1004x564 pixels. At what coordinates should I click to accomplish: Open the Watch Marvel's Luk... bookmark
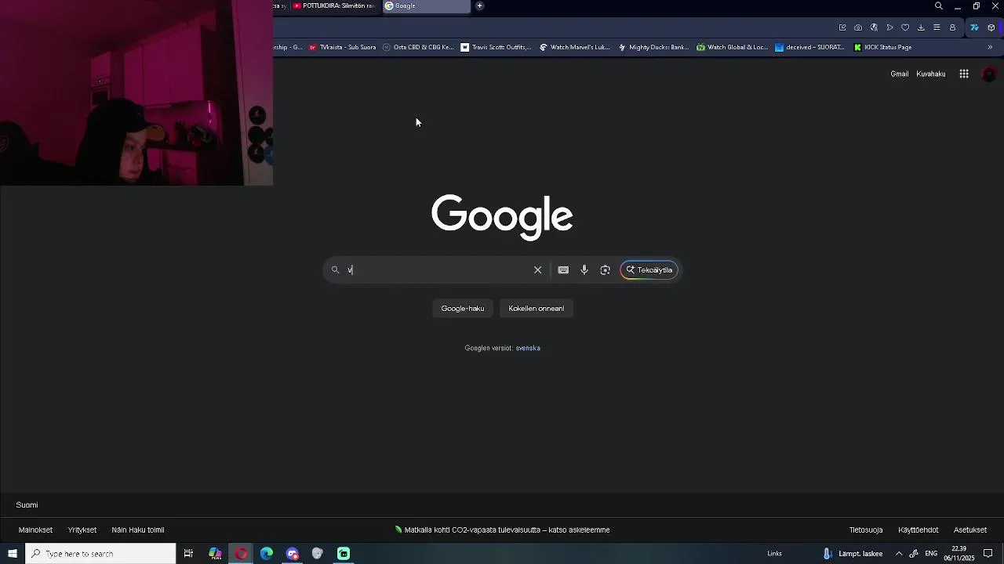[574, 47]
